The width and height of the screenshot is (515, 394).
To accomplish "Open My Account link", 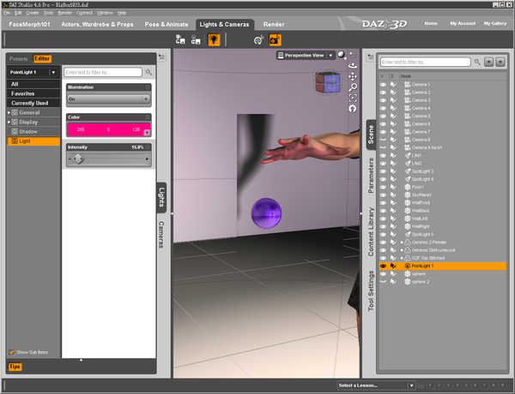I will (x=463, y=23).
